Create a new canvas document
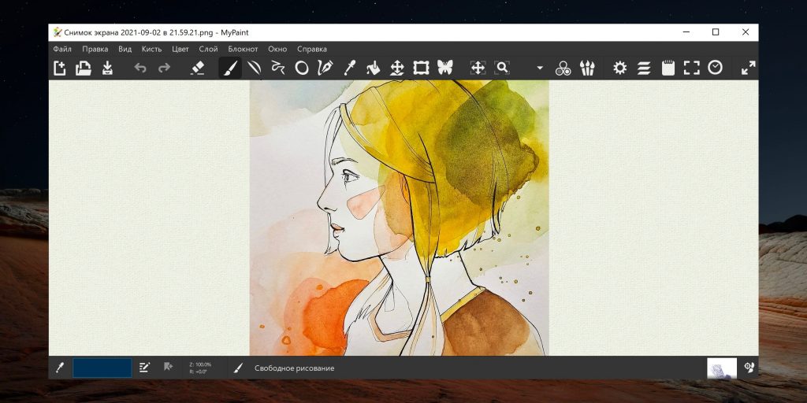The width and height of the screenshot is (807, 403). click(x=60, y=68)
